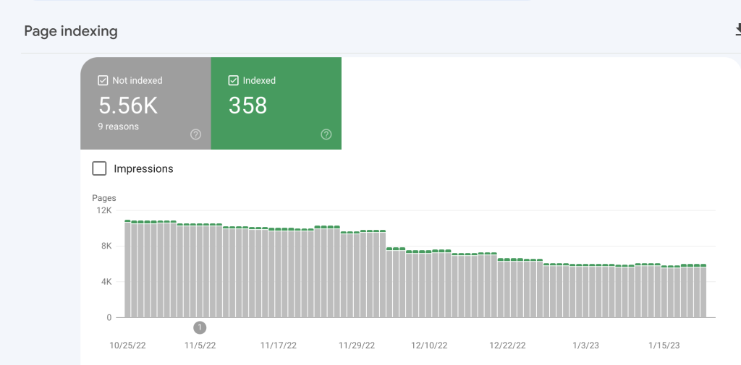The width and height of the screenshot is (741, 365).
Task: Uncheck the Indexed checkbox
Action: (x=233, y=80)
